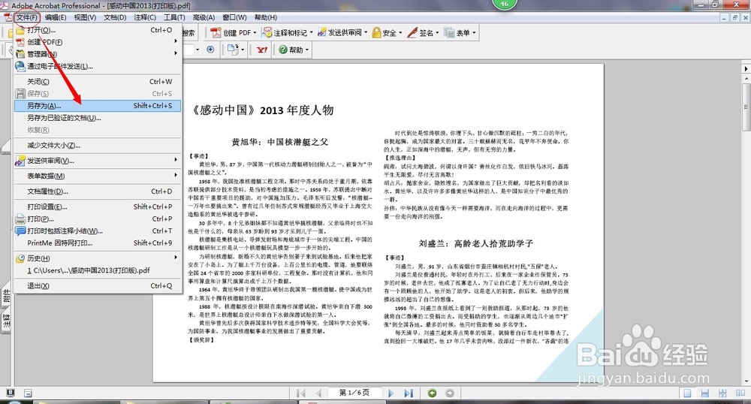Open the Edit (编辑) menu

[x=56, y=17]
